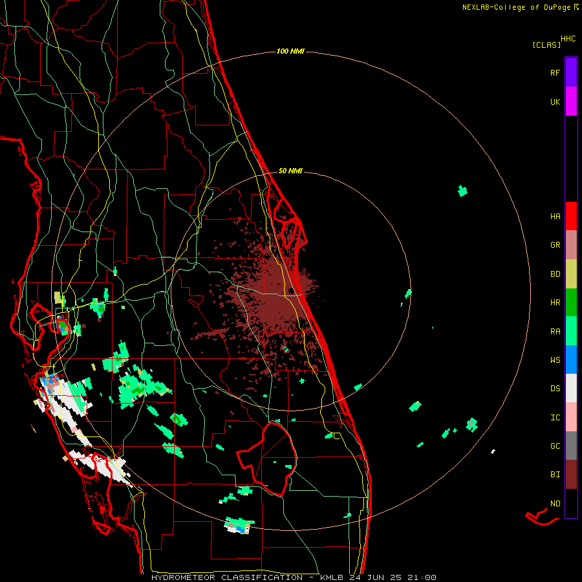582x582 pixels.
Task: Click the IC legend label
Action: pos(555,418)
